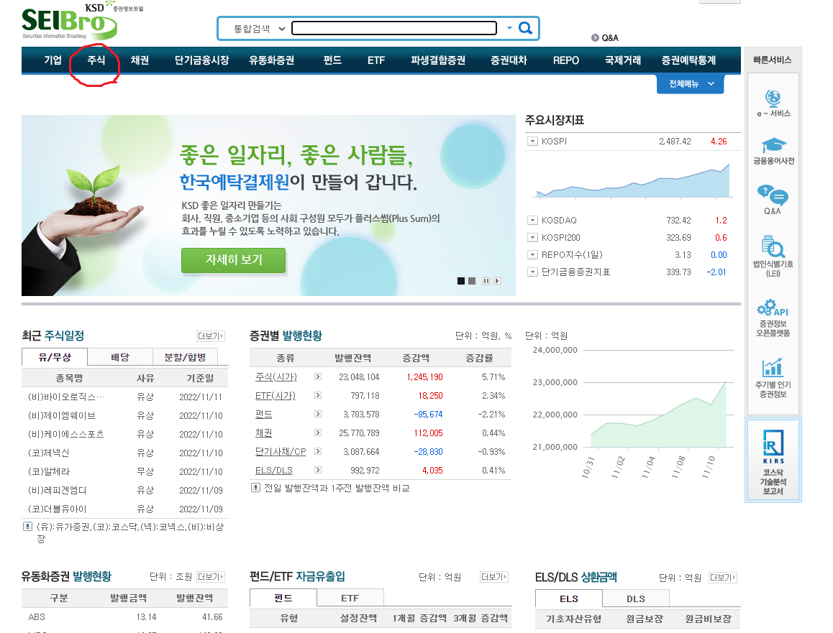Switch to the ETF tab under 펀드/ETF 자금유출입
This screenshot has height=633, width=833.
point(350,597)
